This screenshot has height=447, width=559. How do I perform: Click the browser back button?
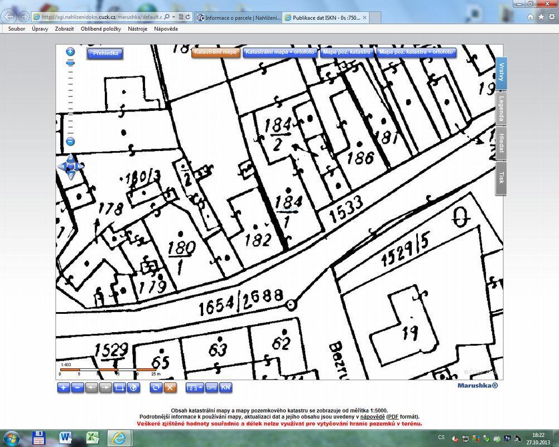9,16
